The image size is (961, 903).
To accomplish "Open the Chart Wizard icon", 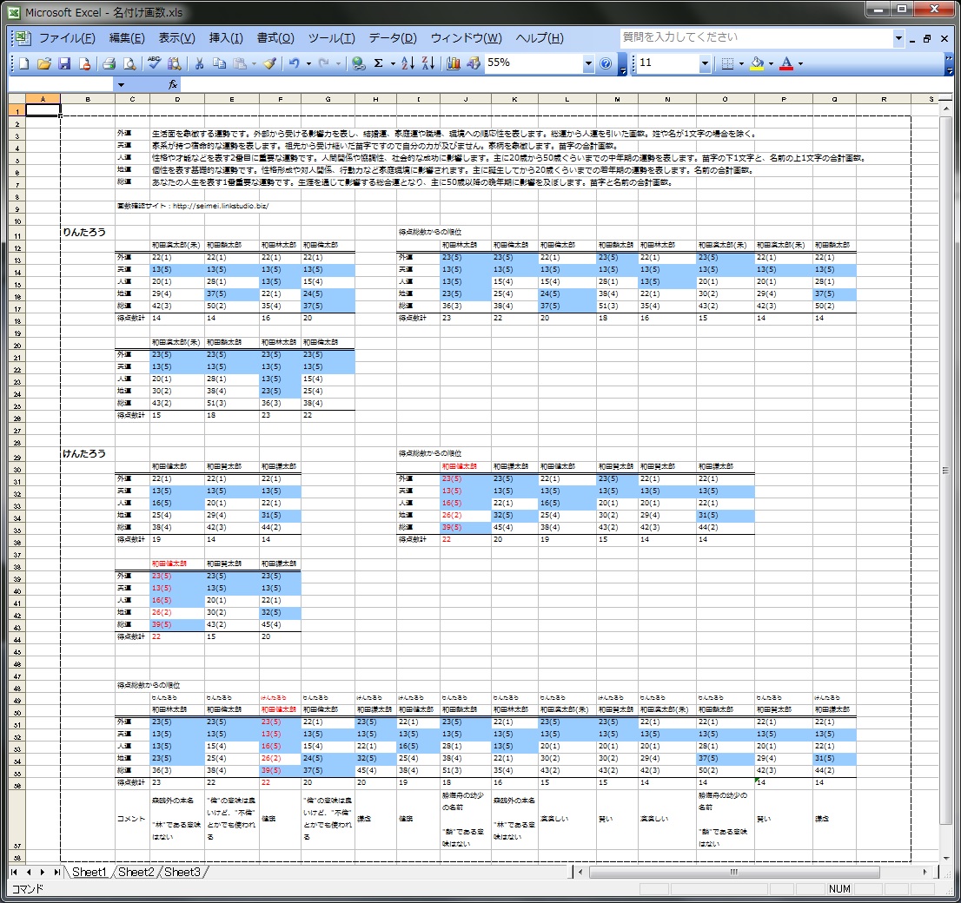I will 453,63.
